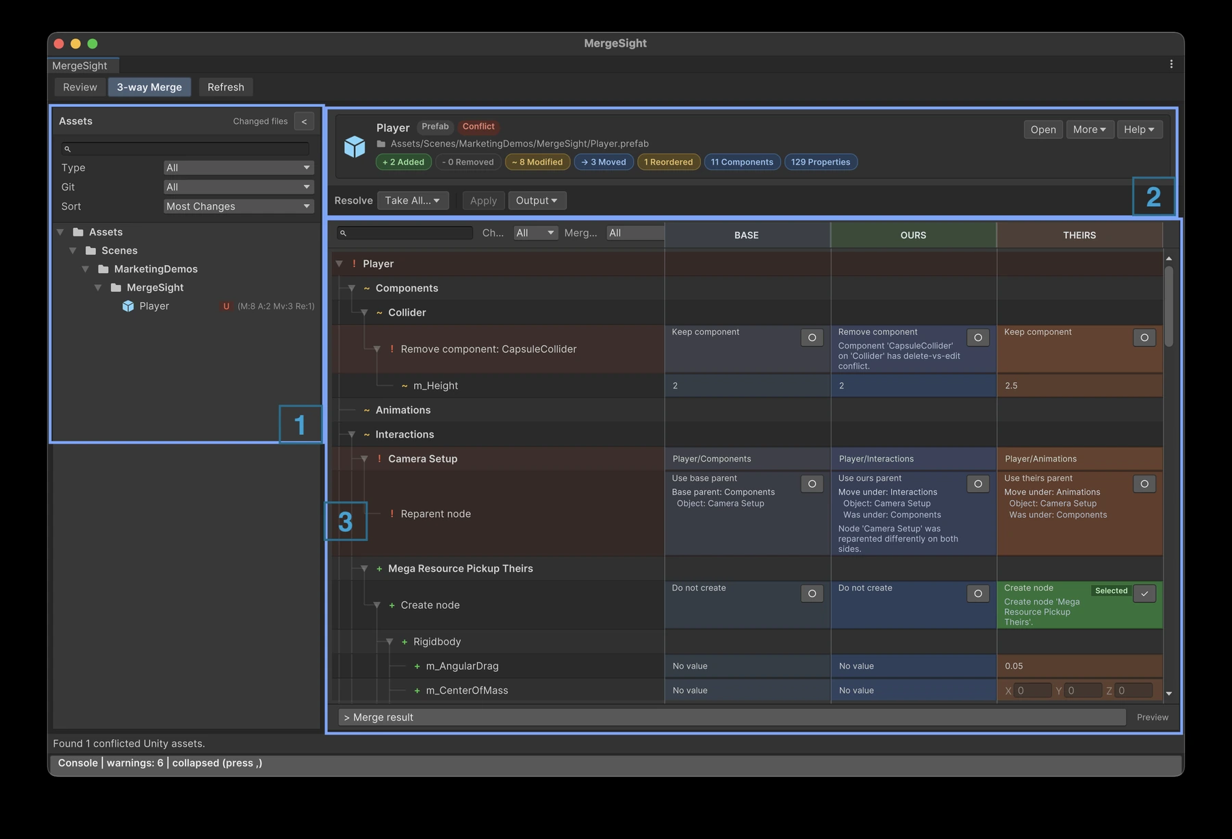This screenshot has width=1232, height=839.
Task: Click the Player prefab icon in asset tree
Action: tap(128, 306)
